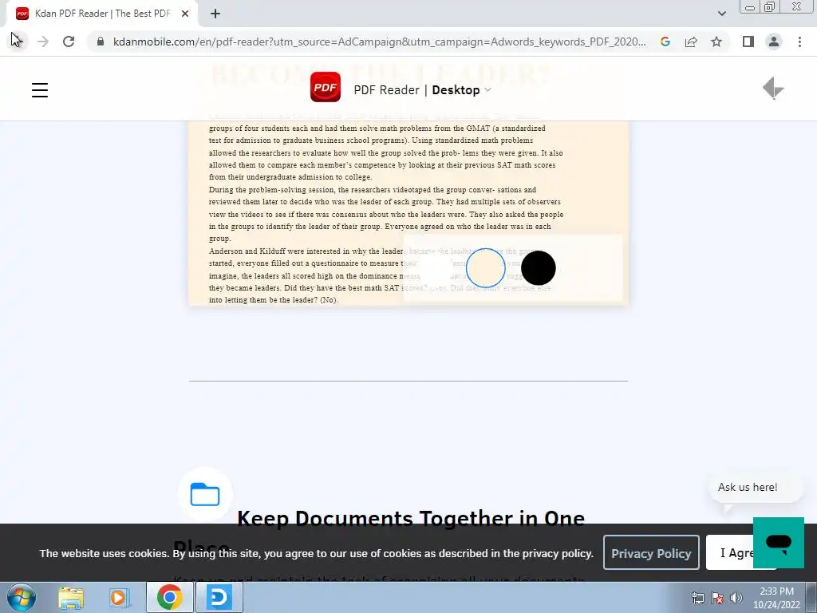Open the Chrome profile menu
The width and height of the screenshot is (817, 613).
(x=774, y=42)
